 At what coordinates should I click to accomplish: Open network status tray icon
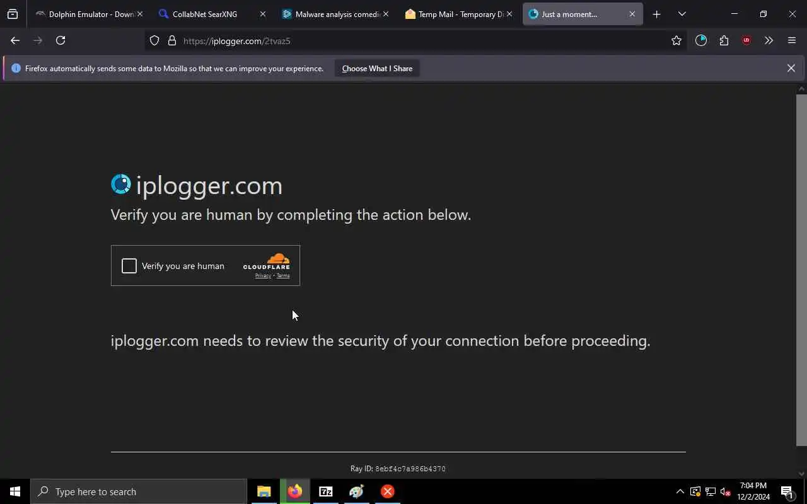click(x=710, y=491)
